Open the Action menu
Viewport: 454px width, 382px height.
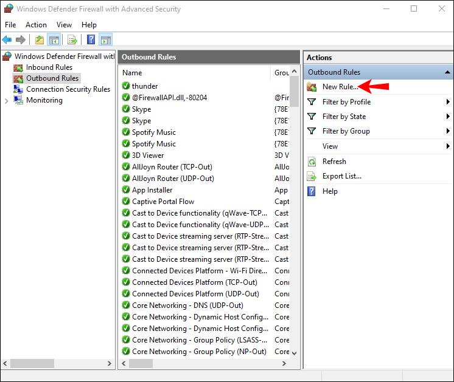(36, 25)
